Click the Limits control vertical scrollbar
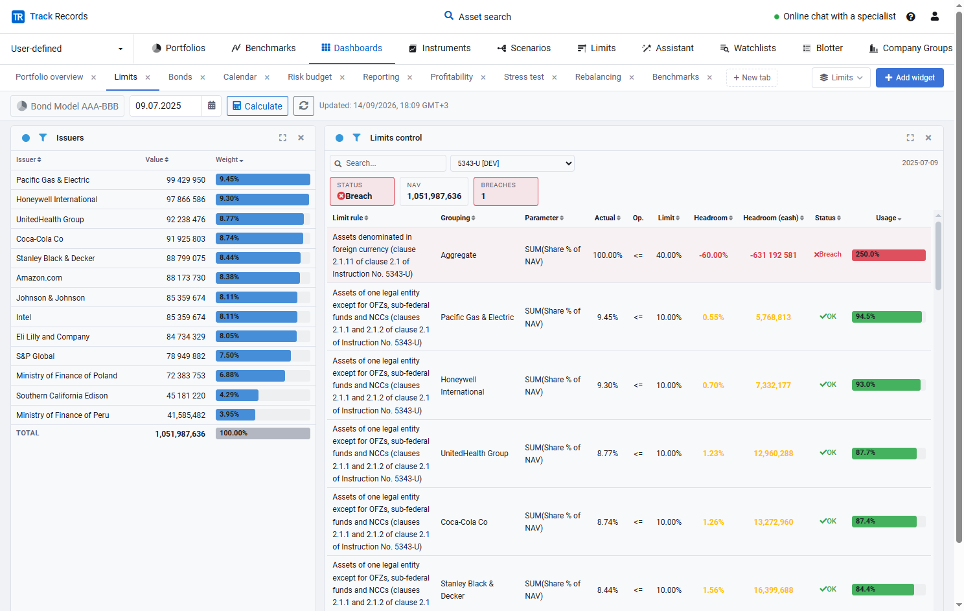The width and height of the screenshot is (964, 611). click(938, 255)
